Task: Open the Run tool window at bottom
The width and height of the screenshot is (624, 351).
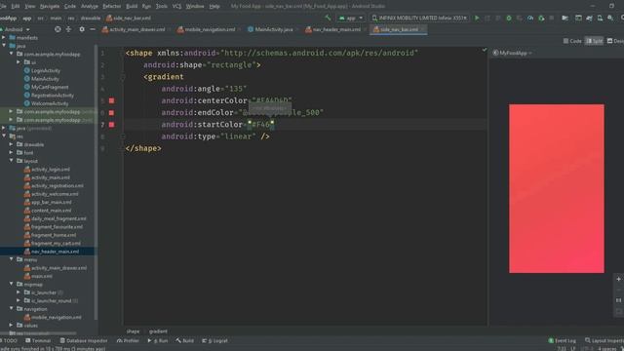Action: [158, 340]
